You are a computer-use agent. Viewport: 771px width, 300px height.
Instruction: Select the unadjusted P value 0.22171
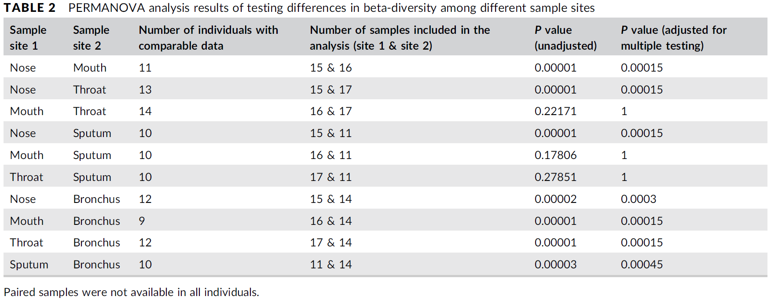click(x=555, y=112)
